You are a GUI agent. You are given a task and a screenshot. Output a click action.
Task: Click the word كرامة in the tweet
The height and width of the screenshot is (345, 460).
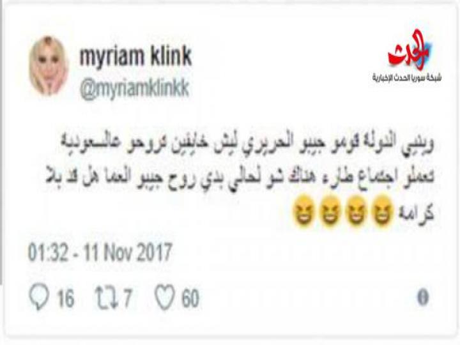pos(416,213)
